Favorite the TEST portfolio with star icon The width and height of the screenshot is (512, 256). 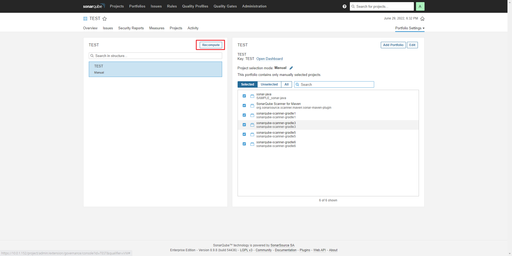[x=105, y=19]
